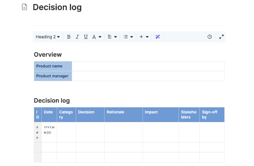Click the document page icon beside title
254x166 pixels.
[24, 7]
